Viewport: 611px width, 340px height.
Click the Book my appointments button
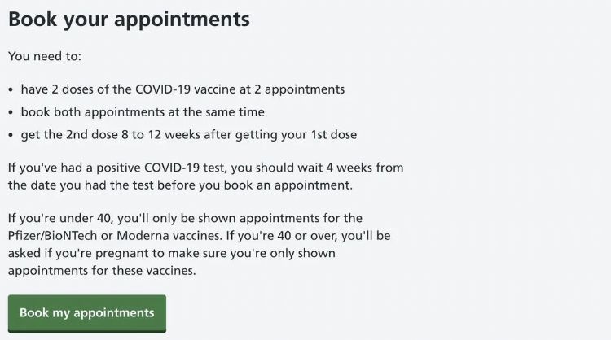point(86,313)
